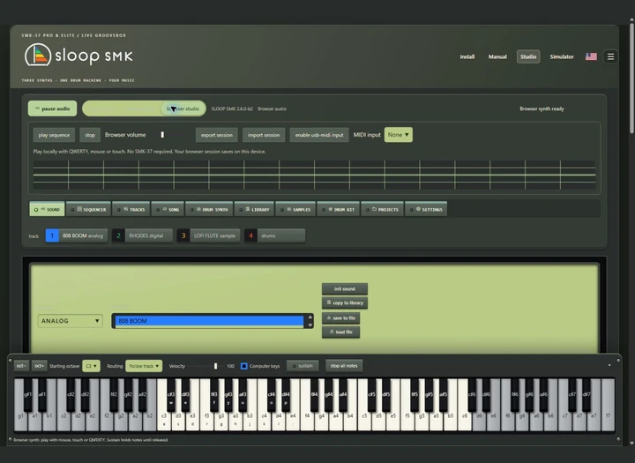Open the Routing Follow track dropdown
635x463 pixels.
[x=144, y=366]
